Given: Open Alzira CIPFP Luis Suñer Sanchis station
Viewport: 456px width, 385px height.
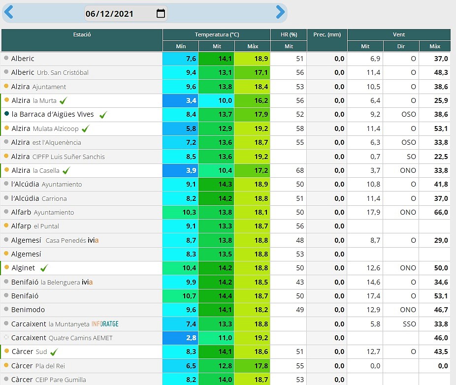Looking at the screenshot, I should click(x=58, y=157).
